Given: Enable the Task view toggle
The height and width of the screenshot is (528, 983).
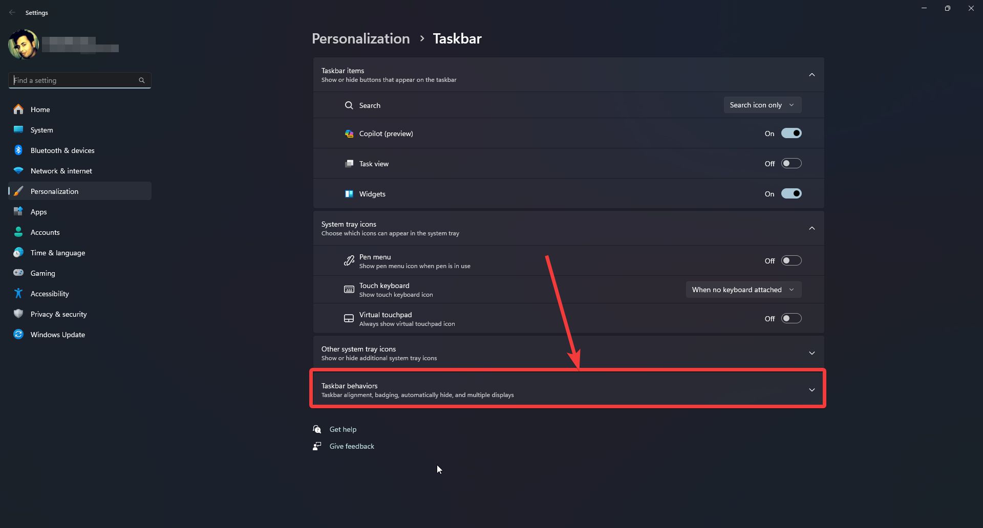Looking at the screenshot, I should (791, 164).
